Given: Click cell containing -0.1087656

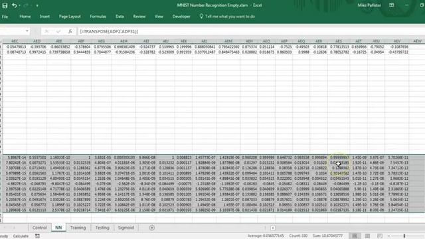Looking at the screenshot, I should click(397, 47).
